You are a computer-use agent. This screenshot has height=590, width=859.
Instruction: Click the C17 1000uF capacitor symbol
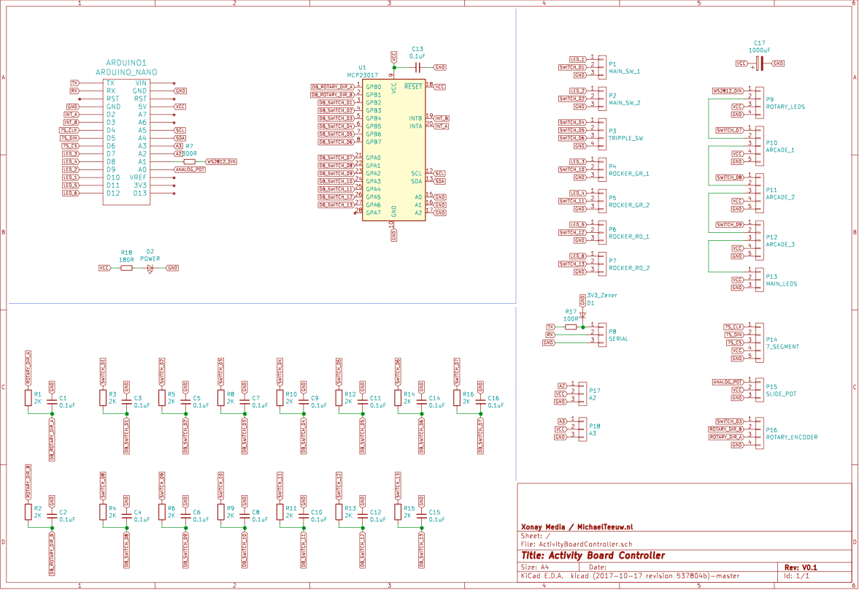pyautogui.click(x=760, y=64)
